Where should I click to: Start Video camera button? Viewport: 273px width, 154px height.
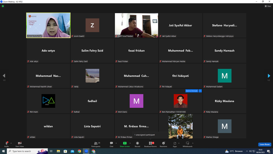click(x=20, y=144)
